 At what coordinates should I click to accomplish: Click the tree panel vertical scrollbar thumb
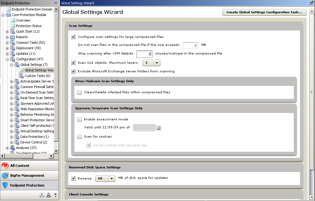pos(56,76)
